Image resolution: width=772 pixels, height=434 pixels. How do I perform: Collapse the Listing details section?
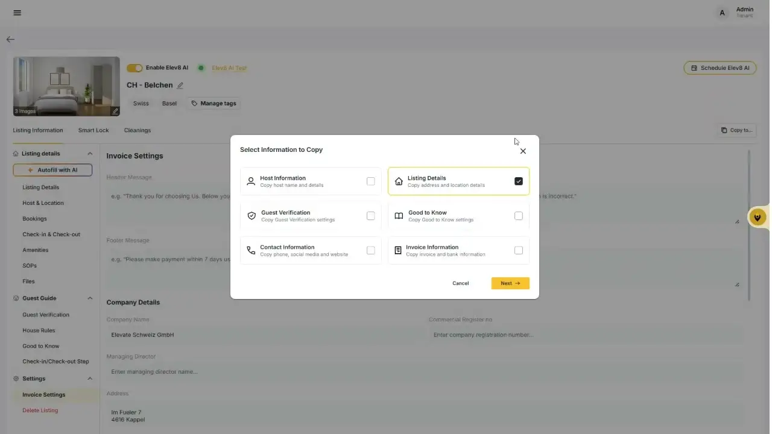[90, 154]
